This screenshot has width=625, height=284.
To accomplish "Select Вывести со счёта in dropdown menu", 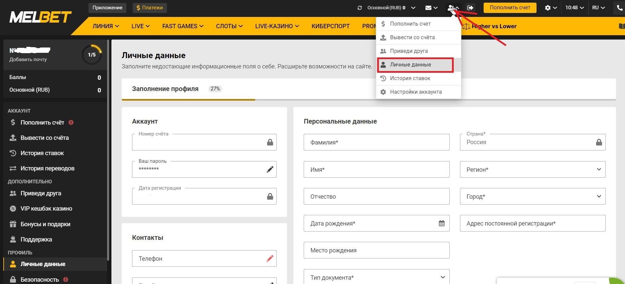I will pos(418,37).
